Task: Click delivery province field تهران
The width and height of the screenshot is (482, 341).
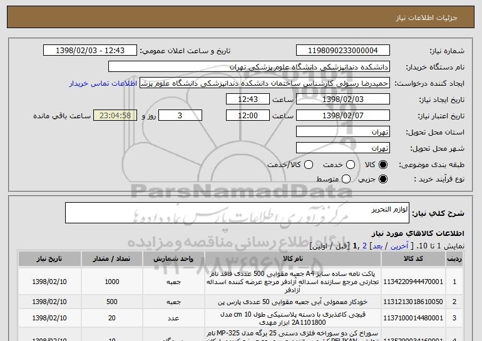Action: coord(343,132)
